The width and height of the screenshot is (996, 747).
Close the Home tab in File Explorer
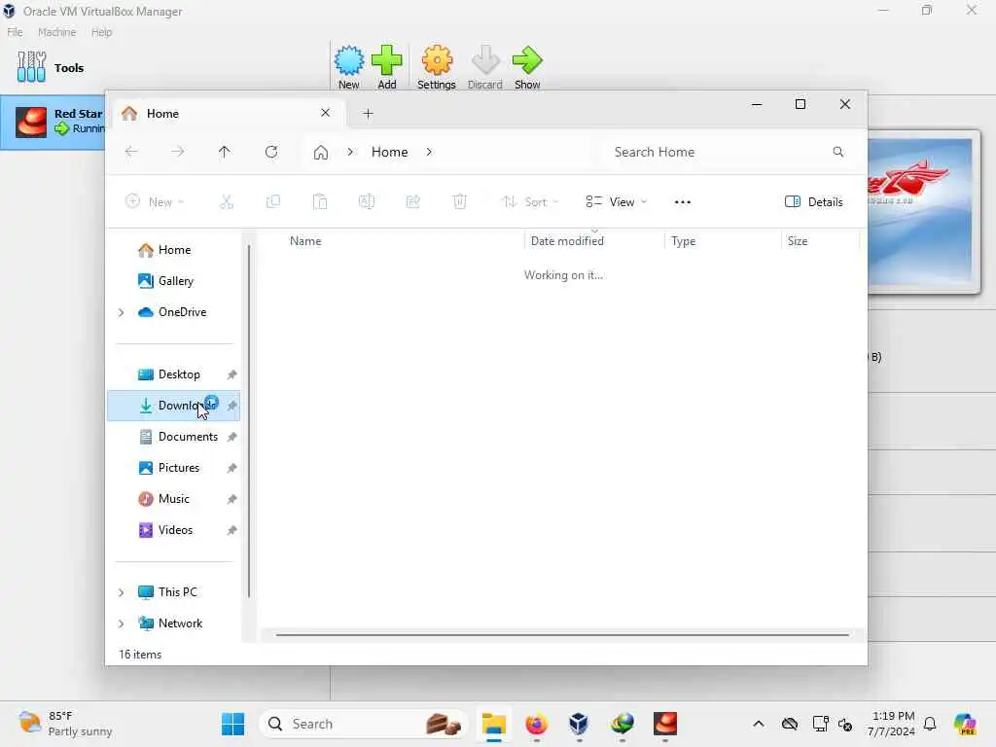[x=325, y=113]
